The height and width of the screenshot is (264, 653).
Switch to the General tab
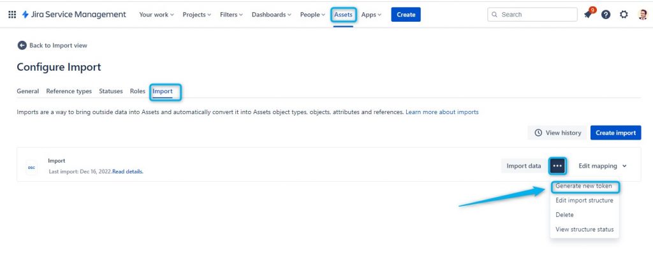[28, 91]
